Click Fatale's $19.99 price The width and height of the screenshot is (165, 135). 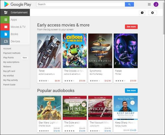click(133, 81)
